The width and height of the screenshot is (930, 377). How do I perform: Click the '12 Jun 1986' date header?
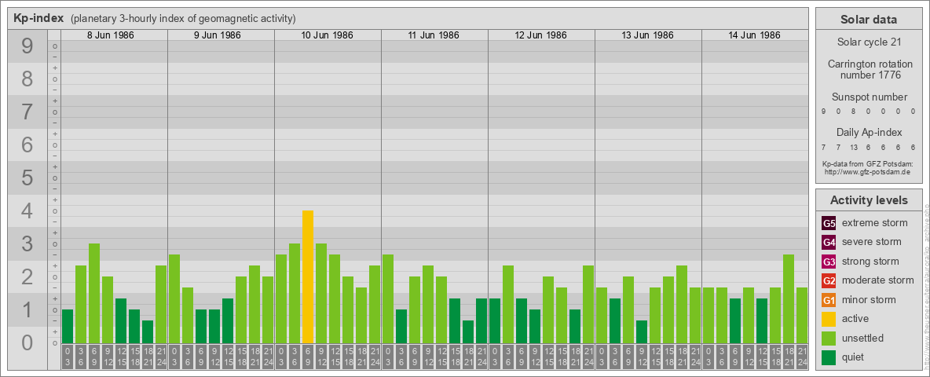coord(540,35)
